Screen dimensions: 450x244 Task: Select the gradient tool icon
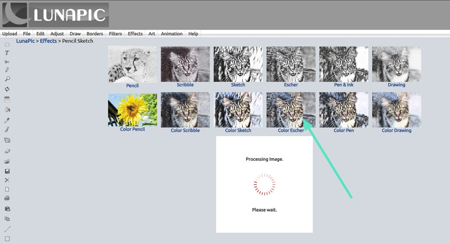[x=7, y=100]
